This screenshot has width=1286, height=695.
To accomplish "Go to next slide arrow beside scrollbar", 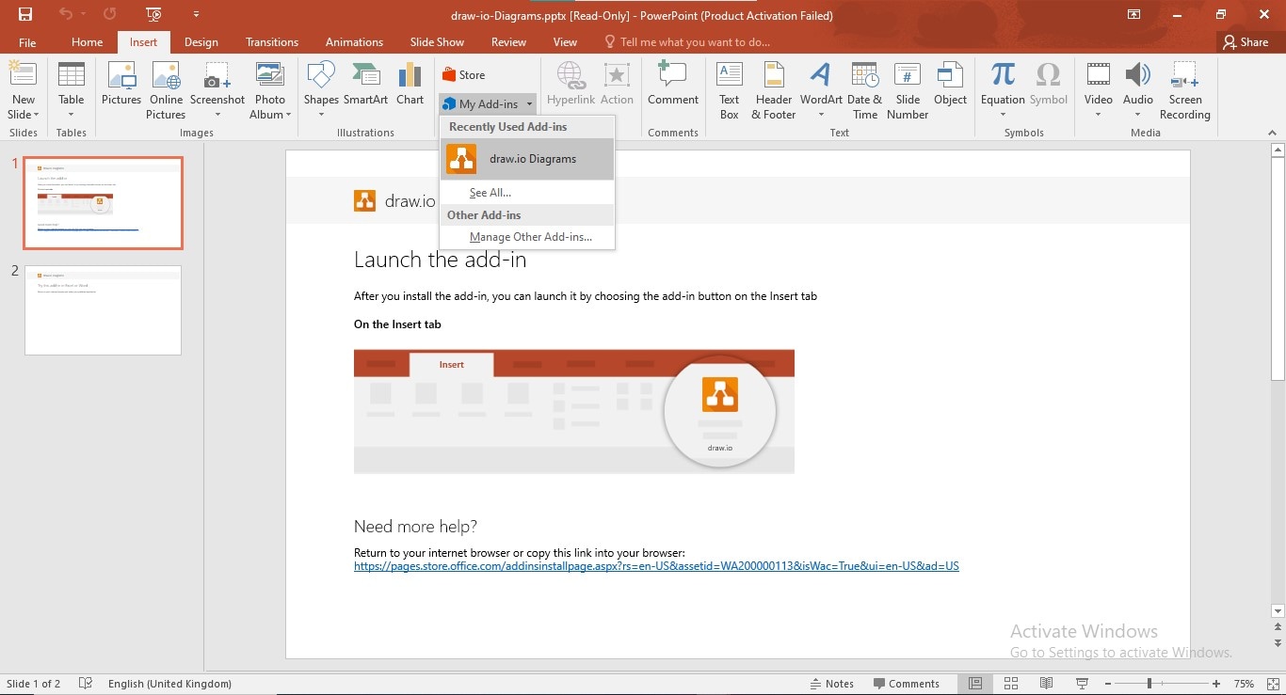I will 1278,643.
